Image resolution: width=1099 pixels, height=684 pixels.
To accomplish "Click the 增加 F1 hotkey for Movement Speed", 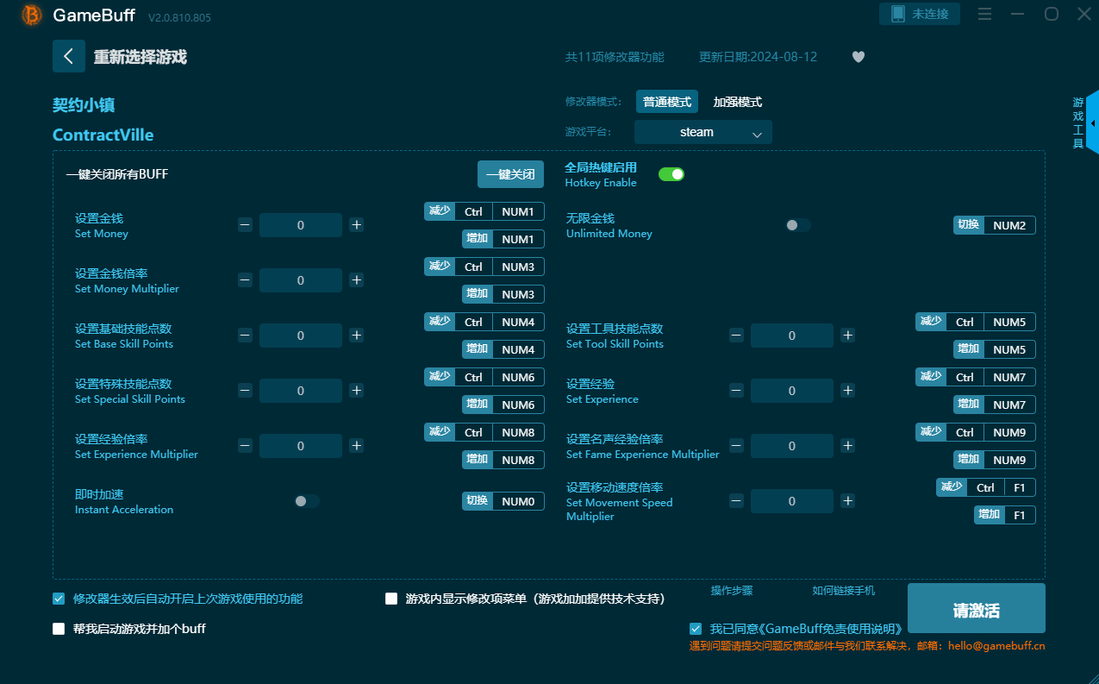I will coord(1005,515).
